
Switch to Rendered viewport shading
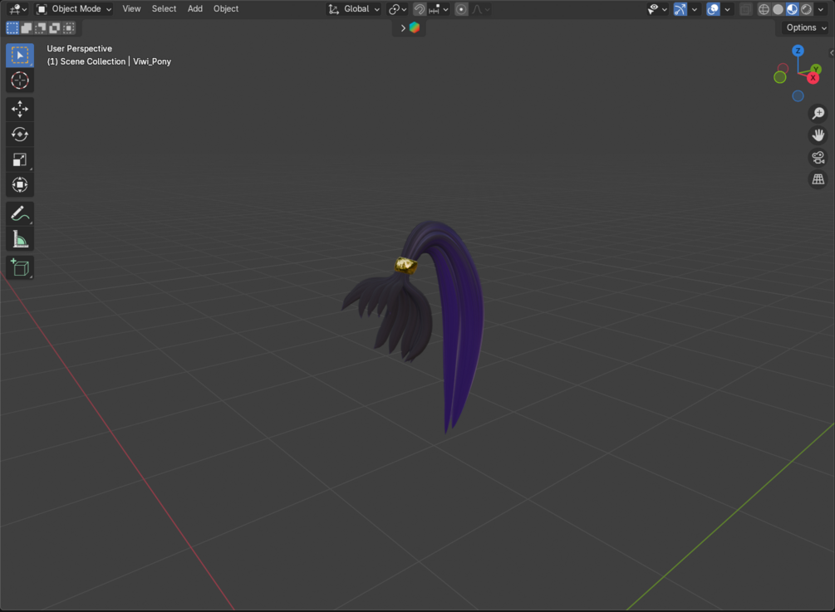(807, 9)
